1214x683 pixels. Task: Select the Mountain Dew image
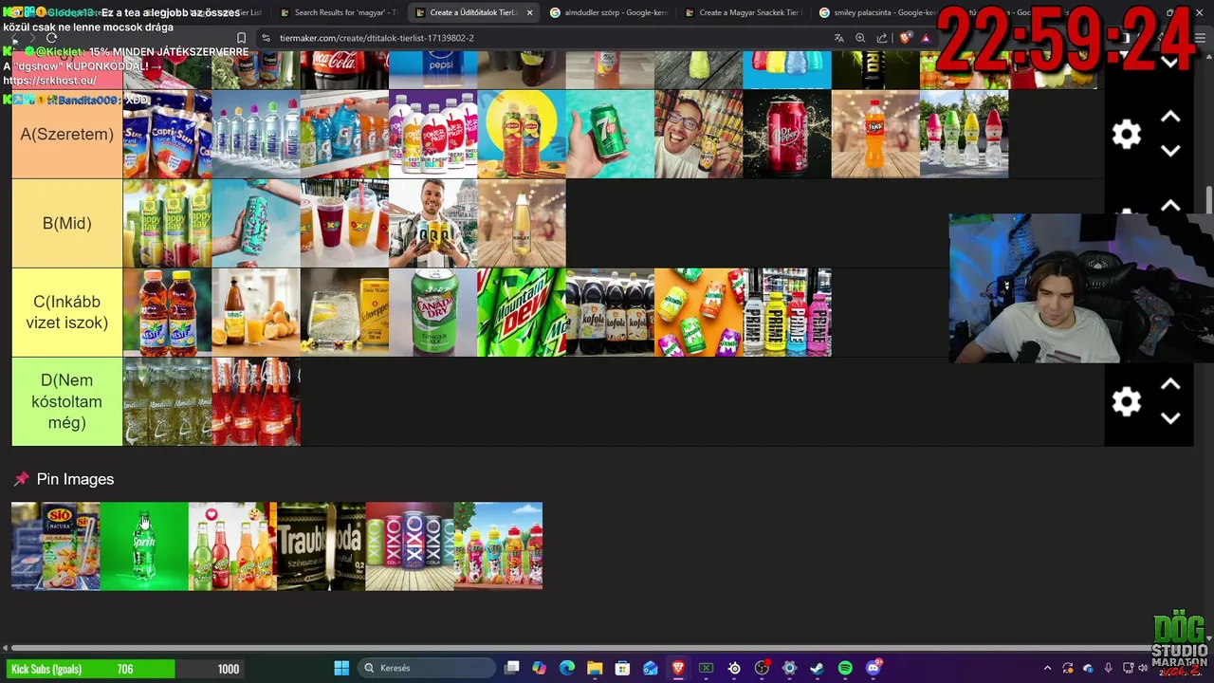point(522,313)
